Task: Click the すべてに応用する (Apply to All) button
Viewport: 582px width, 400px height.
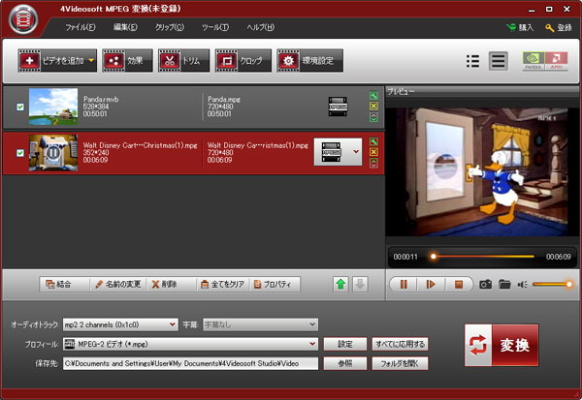Action: [400, 344]
